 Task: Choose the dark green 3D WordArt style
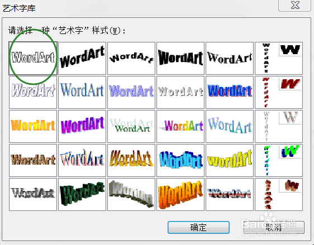coord(82,194)
